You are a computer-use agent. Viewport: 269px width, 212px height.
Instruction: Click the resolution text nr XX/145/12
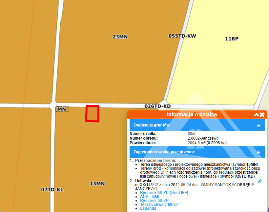click(x=147, y=185)
